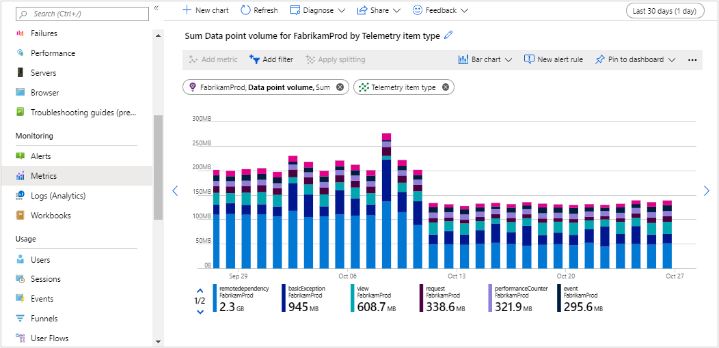
Task: Navigate chart to the next time range
Action: coord(706,191)
